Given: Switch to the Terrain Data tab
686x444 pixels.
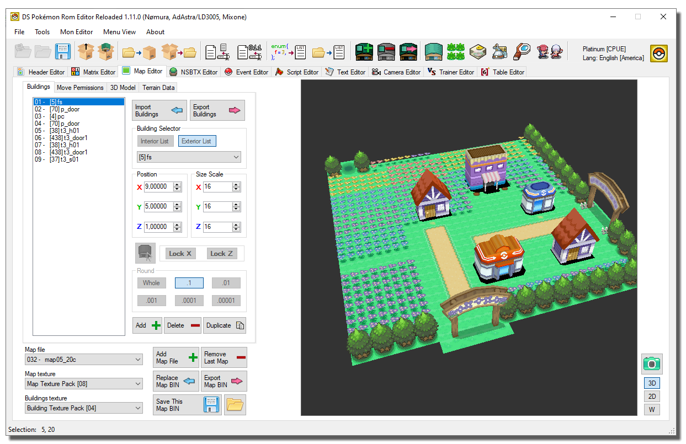Looking at the screenshot, I should 158,87.
